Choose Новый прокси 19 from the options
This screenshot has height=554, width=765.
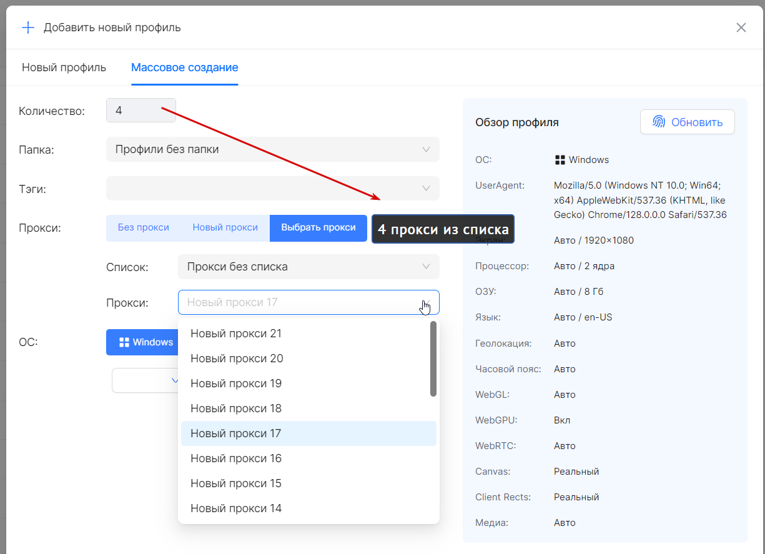coord(236,383)
